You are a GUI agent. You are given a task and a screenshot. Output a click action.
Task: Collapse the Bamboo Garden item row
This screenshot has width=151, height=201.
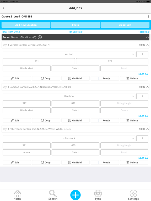tap(147, 87)
